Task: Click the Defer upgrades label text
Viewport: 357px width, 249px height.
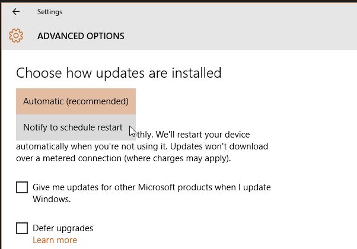Action: [x=63, y=228]
